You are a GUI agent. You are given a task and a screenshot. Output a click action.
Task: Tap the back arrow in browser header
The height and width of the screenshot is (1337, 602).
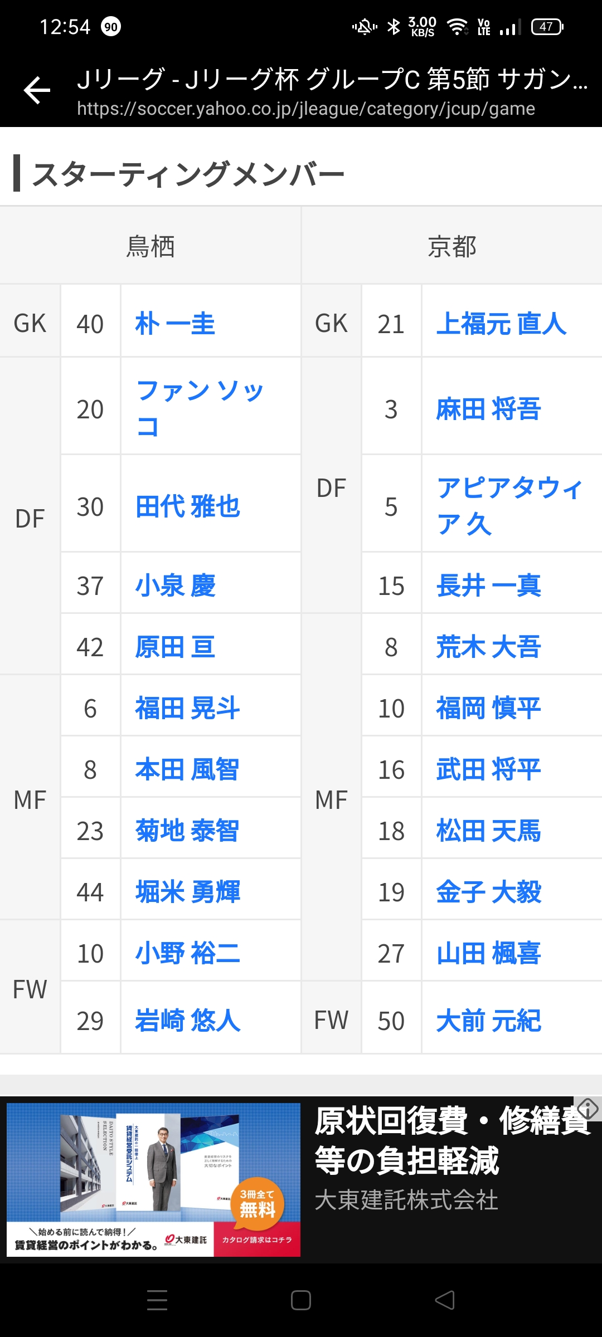(x=37, y=90)
